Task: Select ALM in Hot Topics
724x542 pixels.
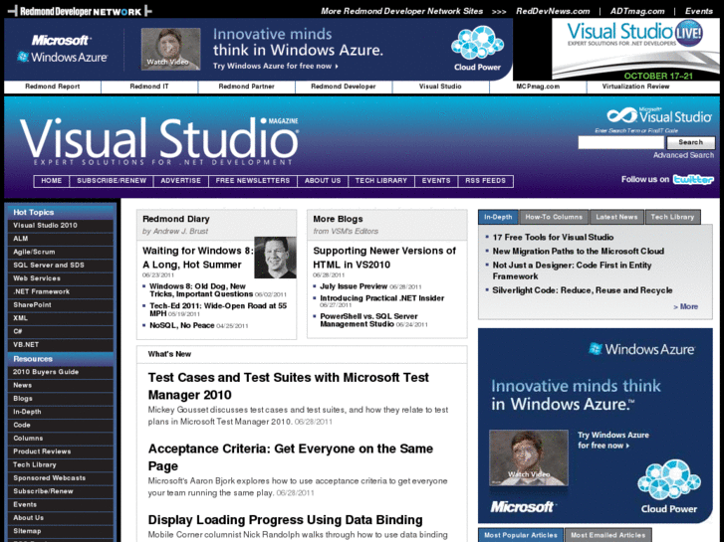Action: click(x=61, y=239)
